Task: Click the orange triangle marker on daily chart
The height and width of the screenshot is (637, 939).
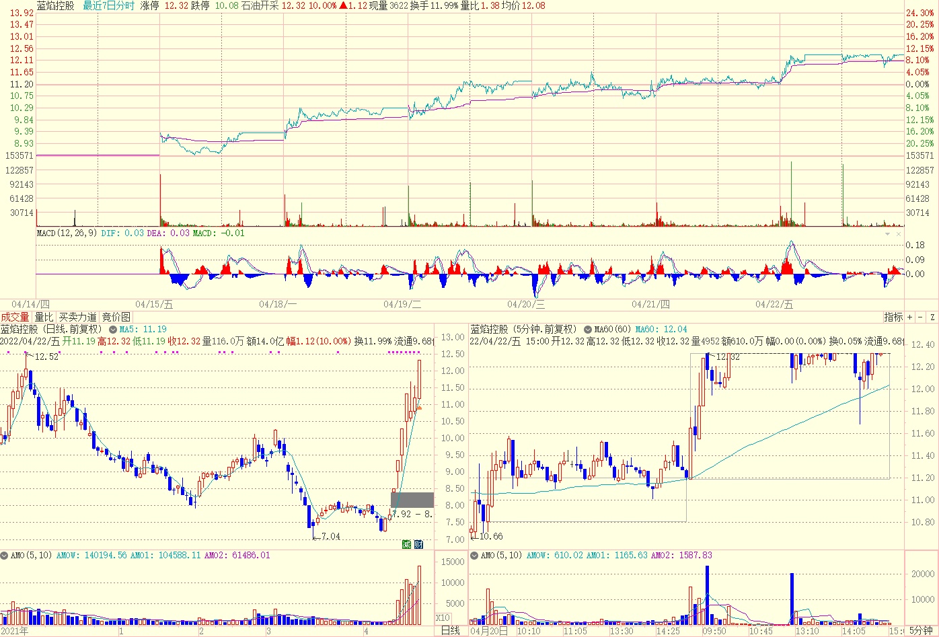Action: 418,407
